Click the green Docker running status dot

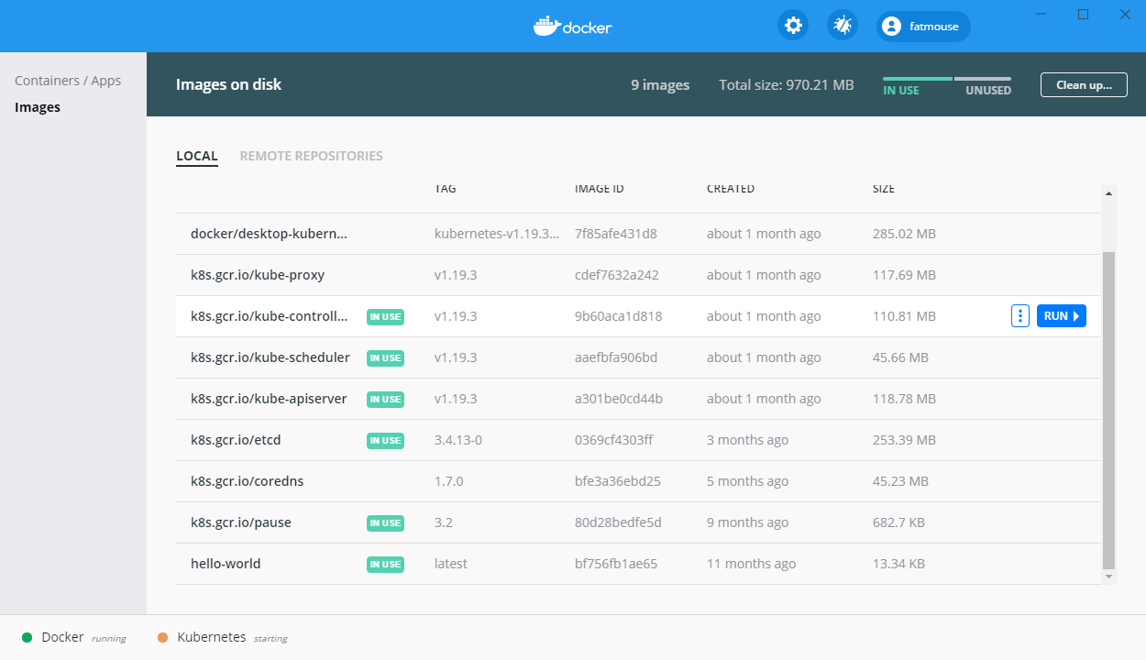click(x=28, y=637)
